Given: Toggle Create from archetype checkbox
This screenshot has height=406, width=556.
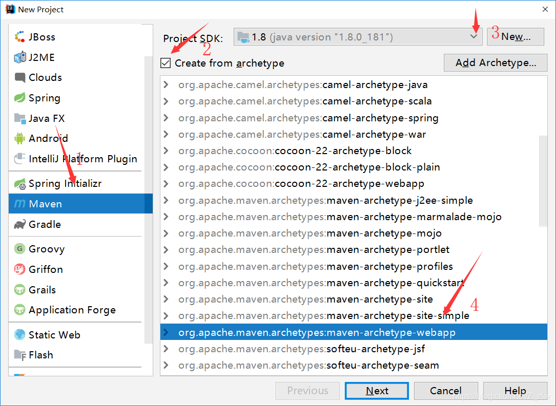Looking at the screenshot, I should (165, 63).
